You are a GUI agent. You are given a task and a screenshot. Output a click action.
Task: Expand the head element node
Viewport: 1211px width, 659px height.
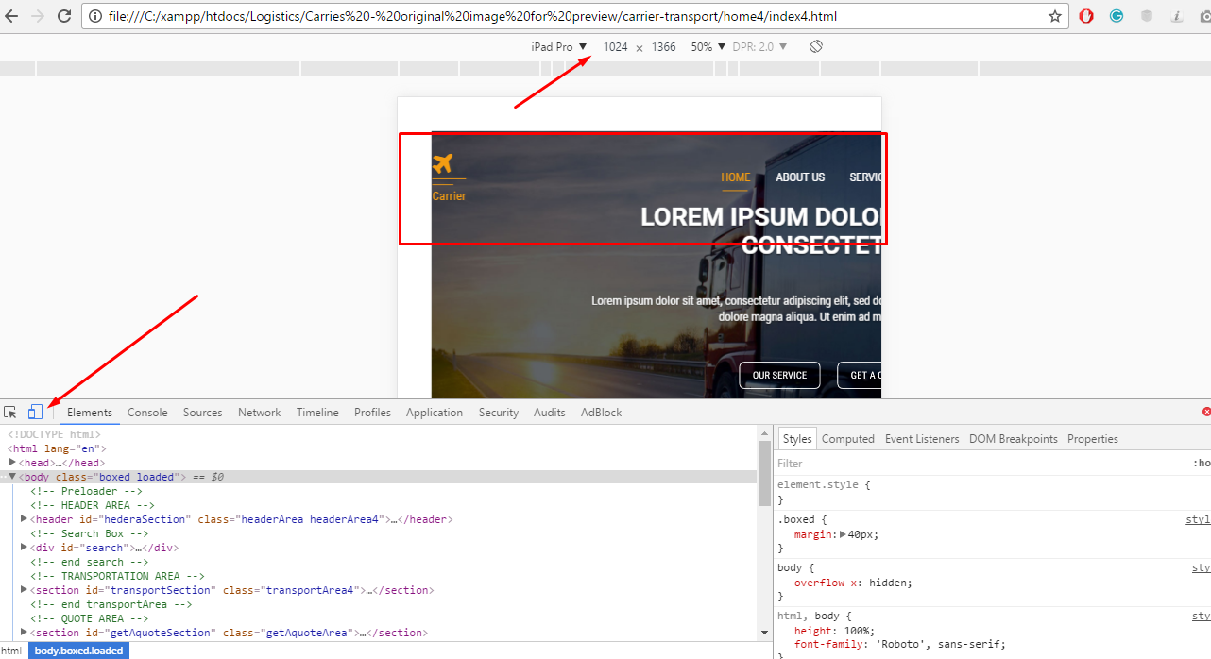pyautogui.click(x=13, y=463)
